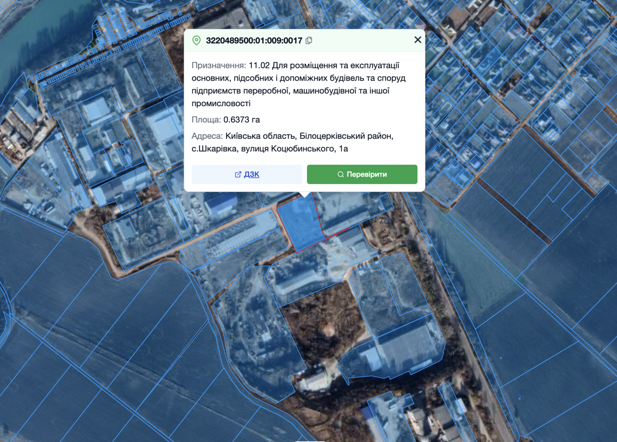Copy the cadastral number with the copy icon
The height and width of the screenshot is (442, 617).
click(x=309, y=40)
